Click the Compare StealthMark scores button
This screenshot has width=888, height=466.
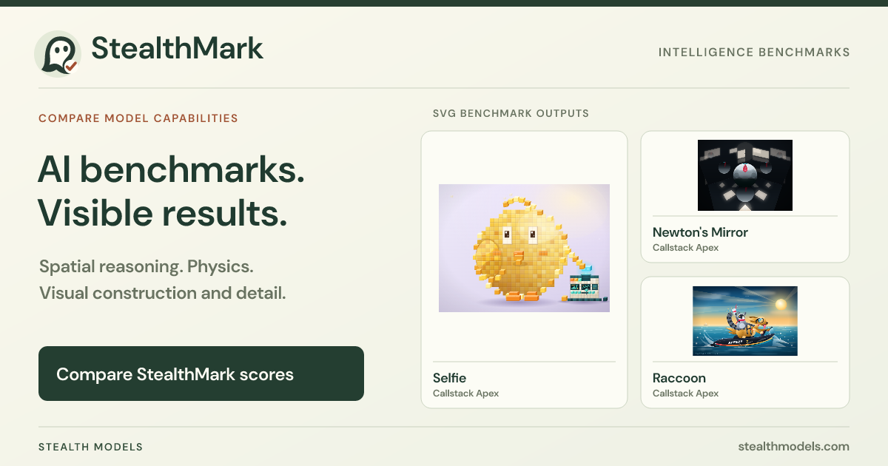(x=201, y=374)
